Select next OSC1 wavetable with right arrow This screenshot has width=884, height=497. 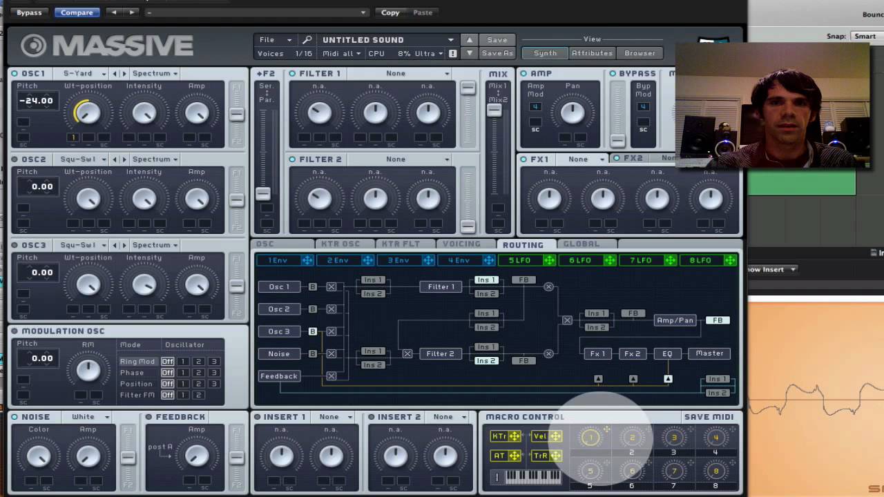(x=124, y=73)
